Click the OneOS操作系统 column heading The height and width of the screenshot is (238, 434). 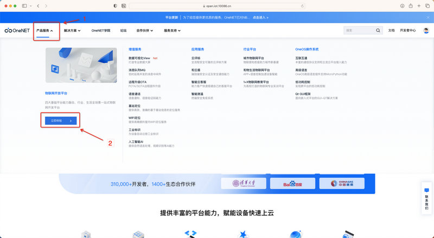tap(307, 49)
